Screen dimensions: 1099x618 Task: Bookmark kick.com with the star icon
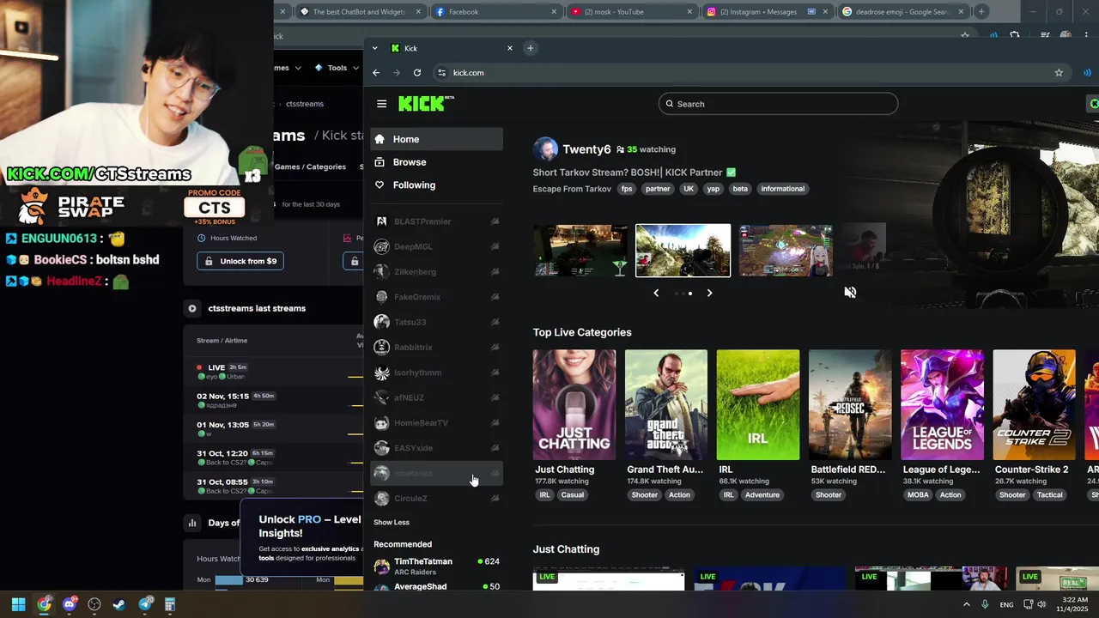point(1059,73)
